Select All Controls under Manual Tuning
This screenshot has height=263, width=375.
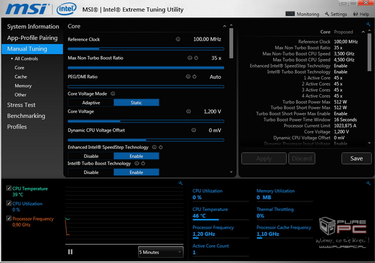(x=26, y=59)
